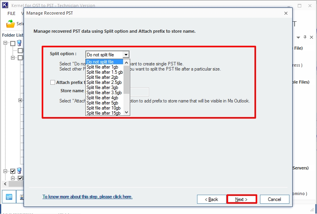The width and height of the screenshot is (317, 214).
Task: Expand the plus node in folder tree
Action: (x=20, y=100)
